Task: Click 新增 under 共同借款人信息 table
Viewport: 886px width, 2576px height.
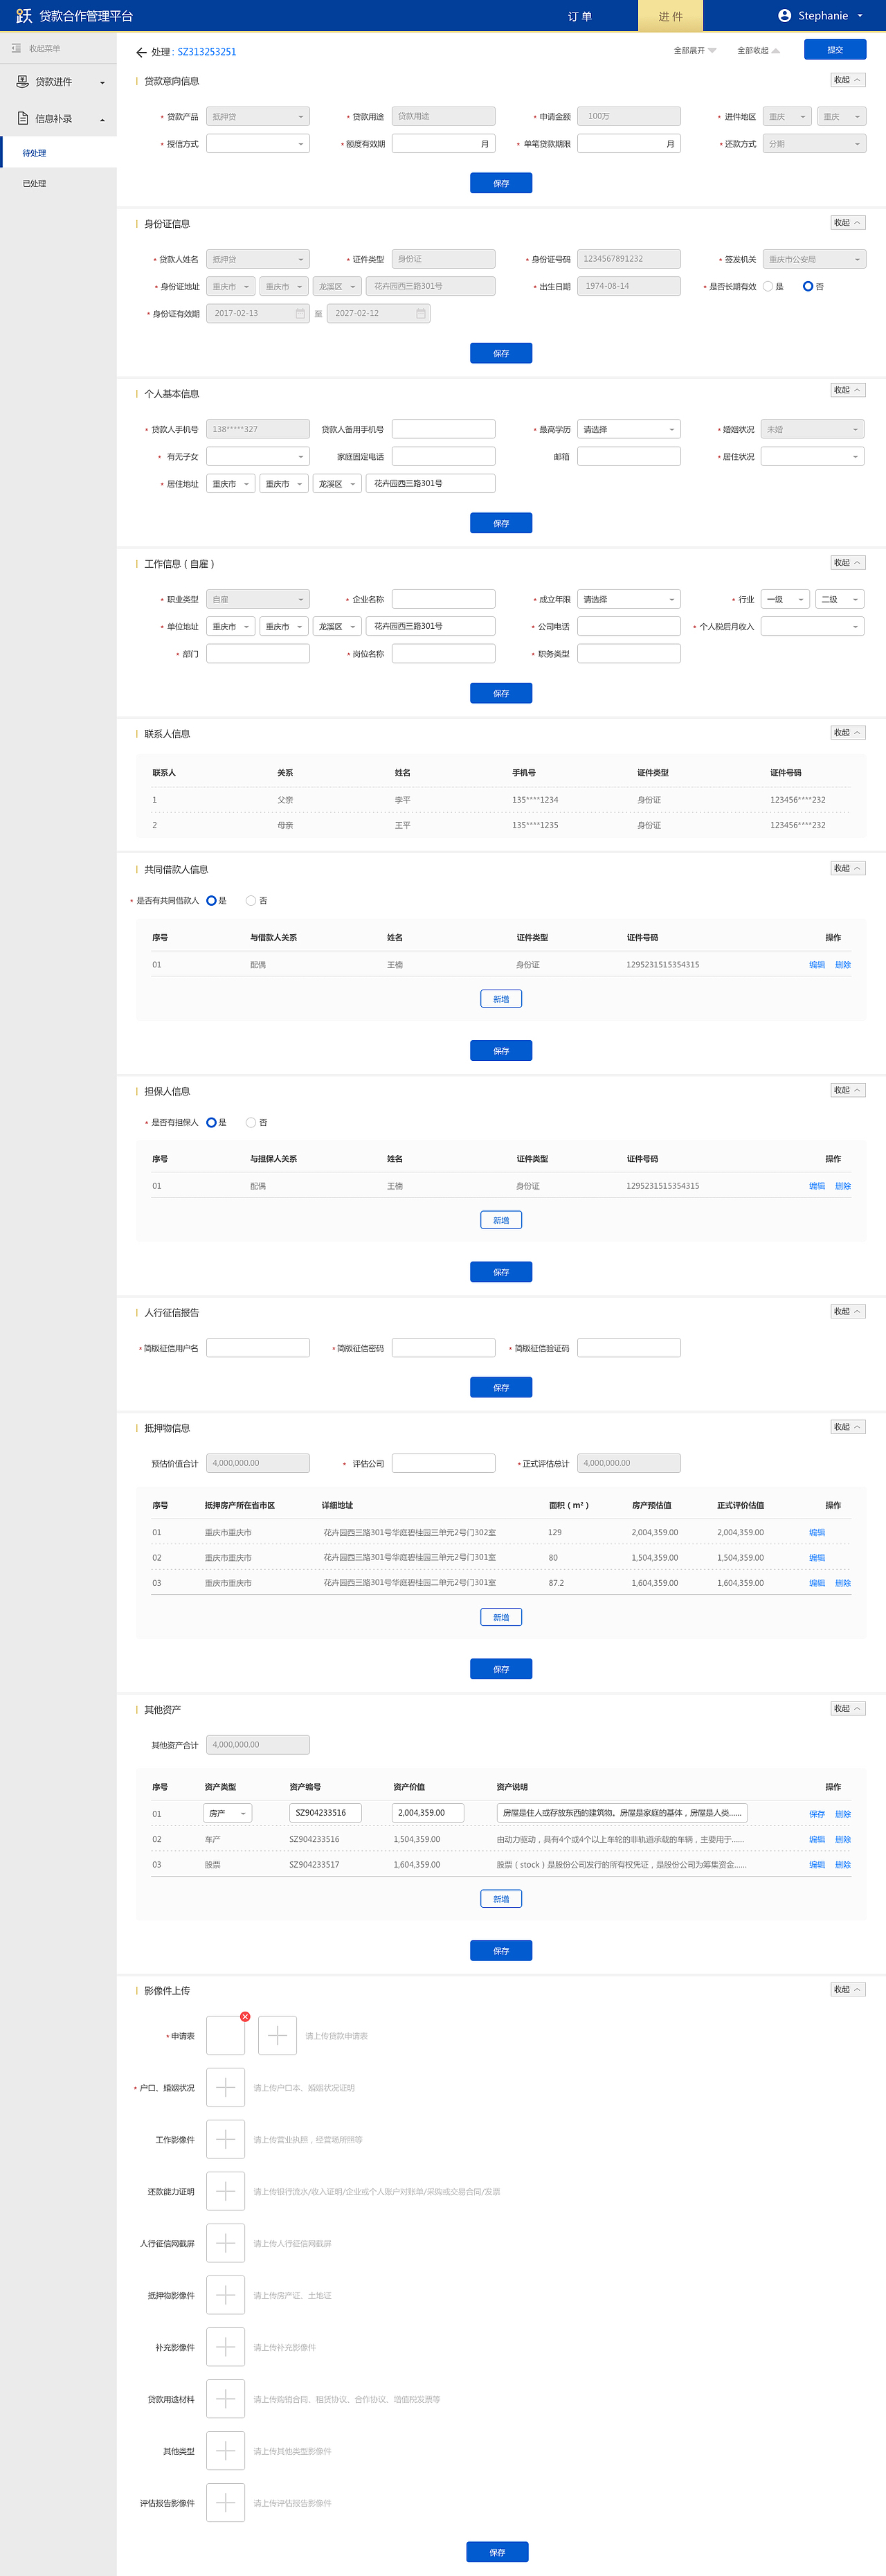Action: (x=501, y=999)
